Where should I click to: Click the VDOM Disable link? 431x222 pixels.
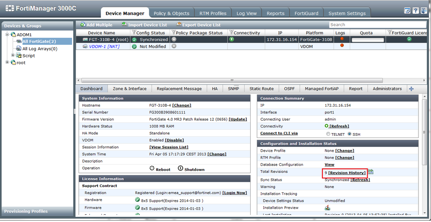(x=175, y=140)
